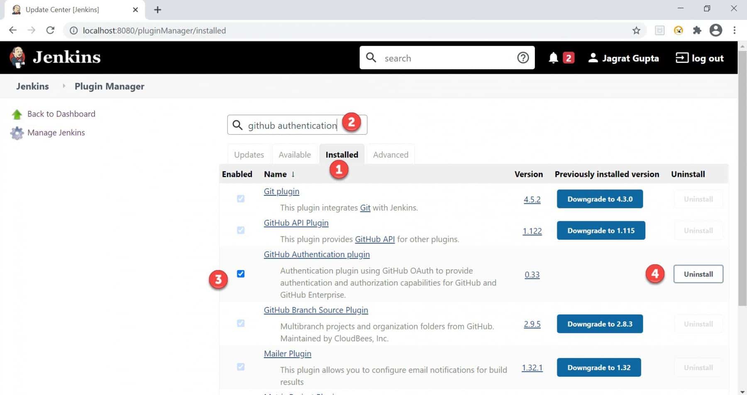Select the Installed tab
The image size is (747, 395).
coord(342,154)
